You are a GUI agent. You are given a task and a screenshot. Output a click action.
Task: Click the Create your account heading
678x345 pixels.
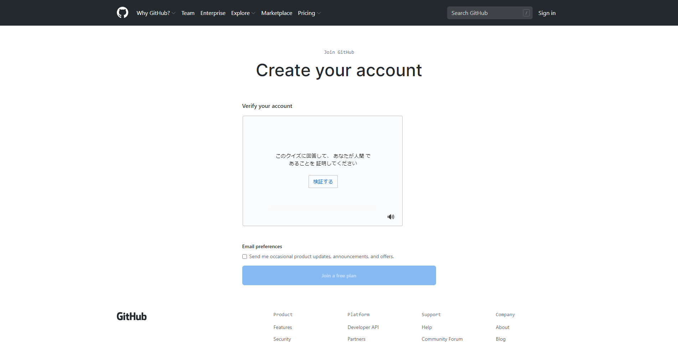[x=339, y=70]
